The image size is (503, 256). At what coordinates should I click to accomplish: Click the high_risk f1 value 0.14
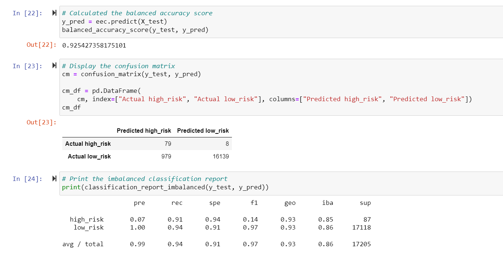tap(251, 220)
